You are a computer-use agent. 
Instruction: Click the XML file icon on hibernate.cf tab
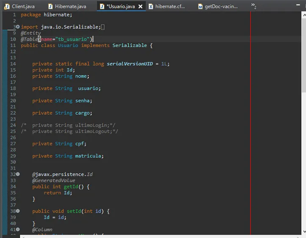(151, 6)
